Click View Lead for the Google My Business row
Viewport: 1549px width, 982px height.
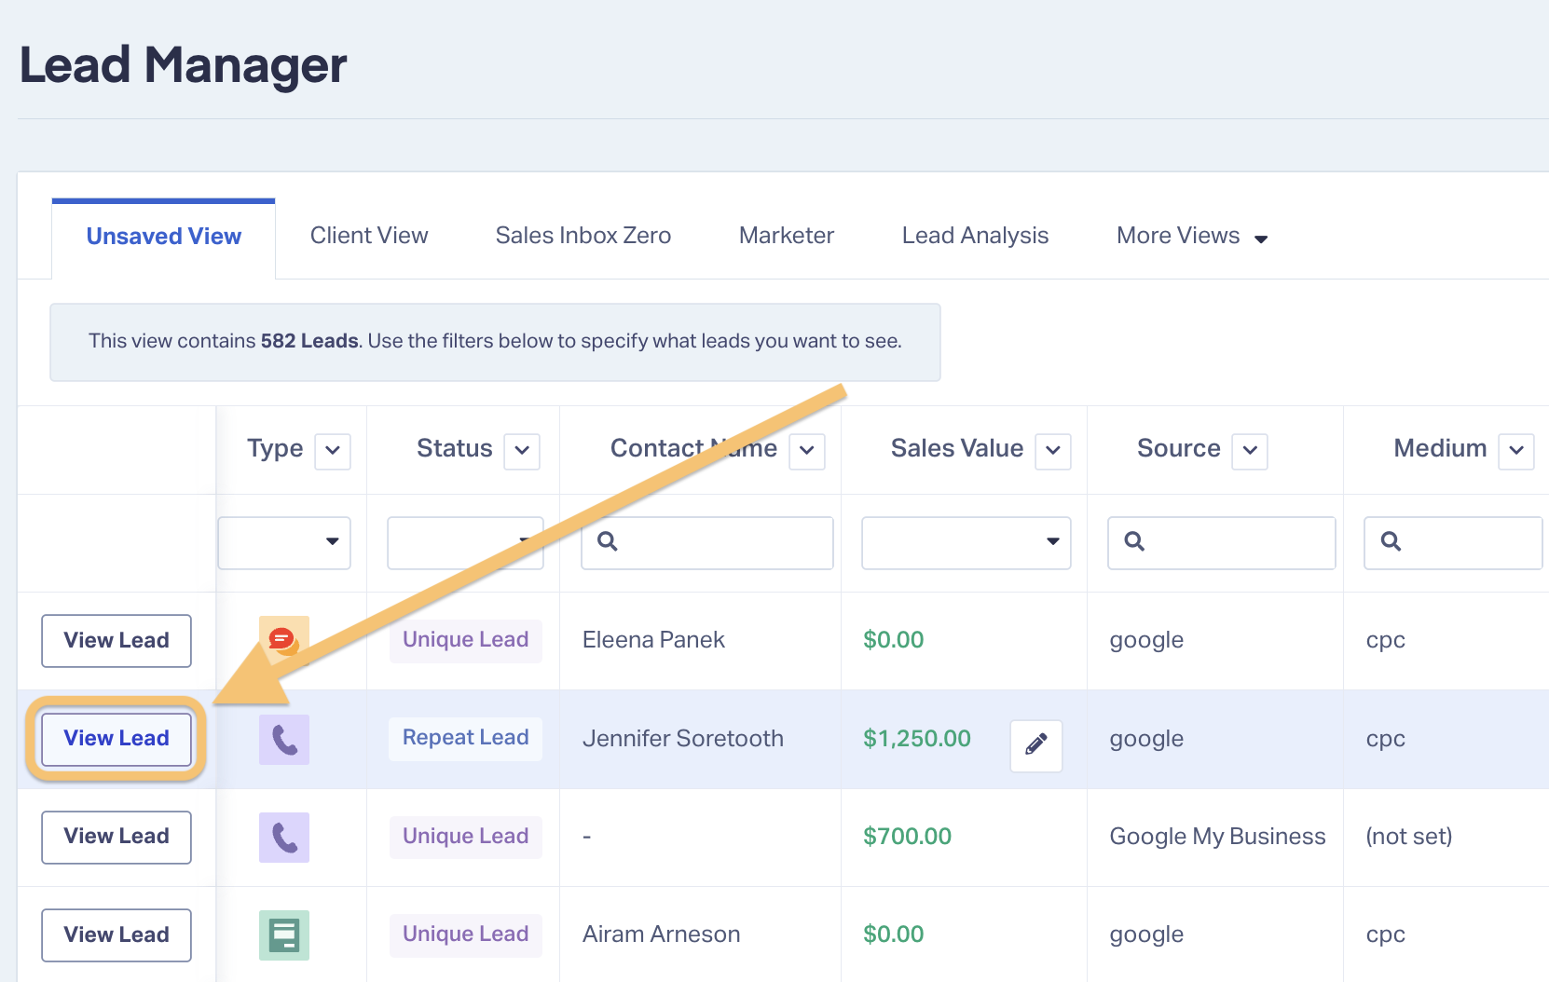pos(117,837)
